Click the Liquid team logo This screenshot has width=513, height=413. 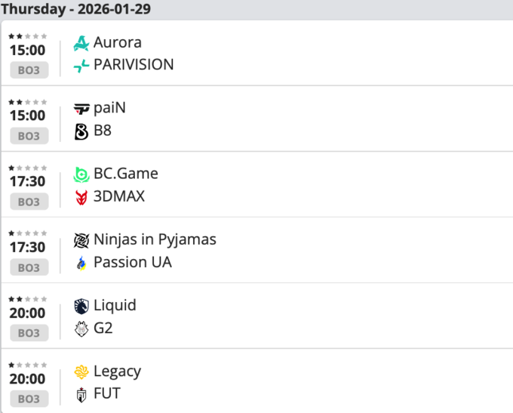tap(81, 306)
